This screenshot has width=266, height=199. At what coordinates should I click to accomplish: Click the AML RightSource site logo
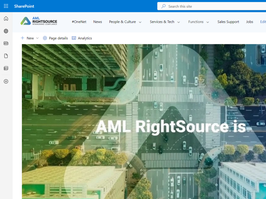[x=39, y=21]
